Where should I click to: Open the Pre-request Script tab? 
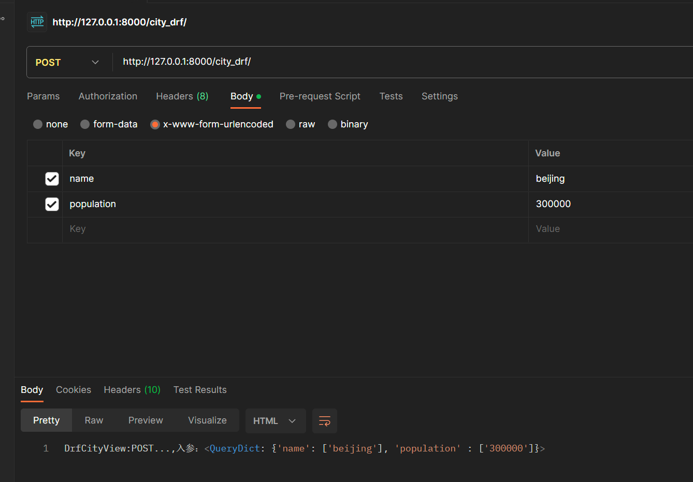coord(320,96)
